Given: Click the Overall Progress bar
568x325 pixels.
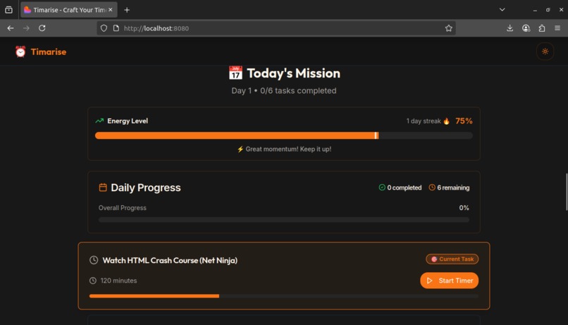Looking at the screenshot, I should pos(283,219).
